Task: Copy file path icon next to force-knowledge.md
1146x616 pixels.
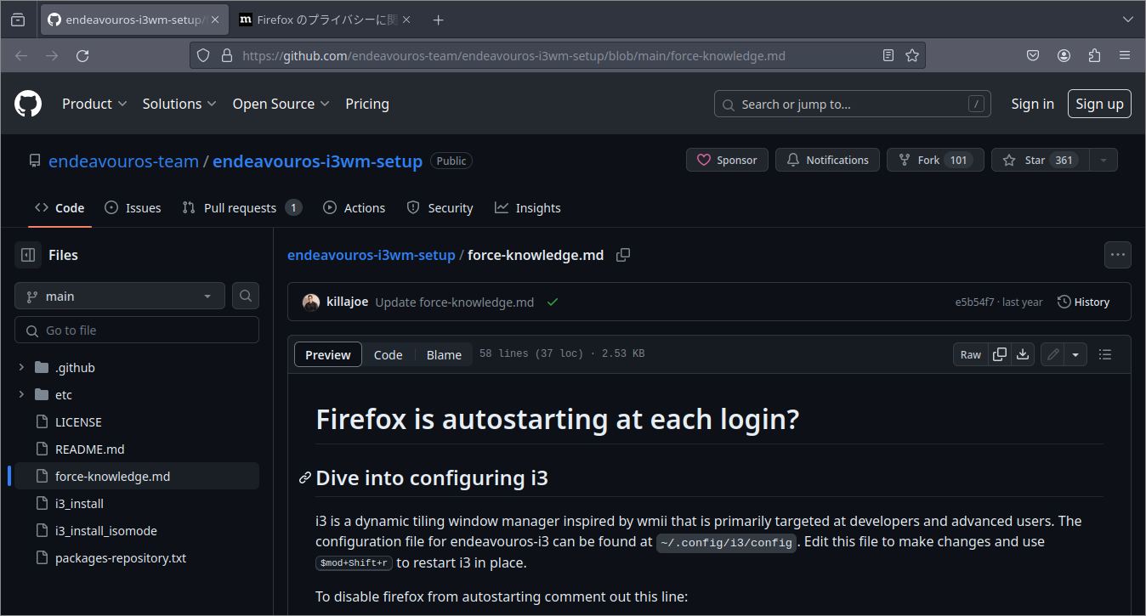Action: coord(623,255)
